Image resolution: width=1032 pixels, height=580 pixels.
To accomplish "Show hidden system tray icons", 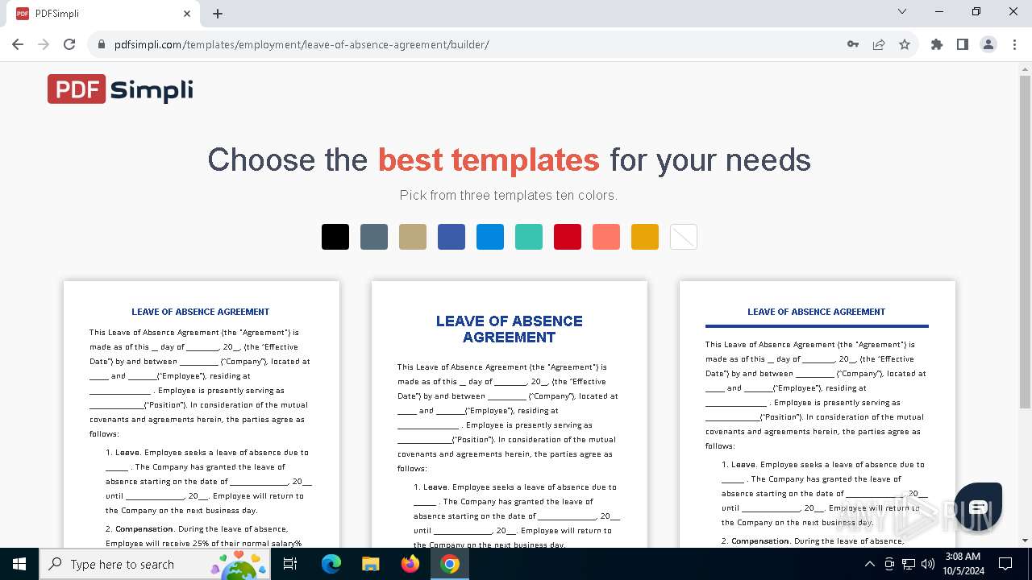I will 869,564.
